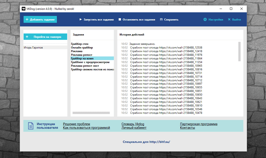Click the play icon of Запустить все задания

(x=80, y=20)
